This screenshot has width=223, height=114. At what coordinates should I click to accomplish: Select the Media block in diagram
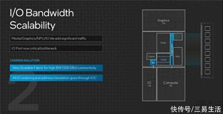pyautogui.click(x=164, y=43)
